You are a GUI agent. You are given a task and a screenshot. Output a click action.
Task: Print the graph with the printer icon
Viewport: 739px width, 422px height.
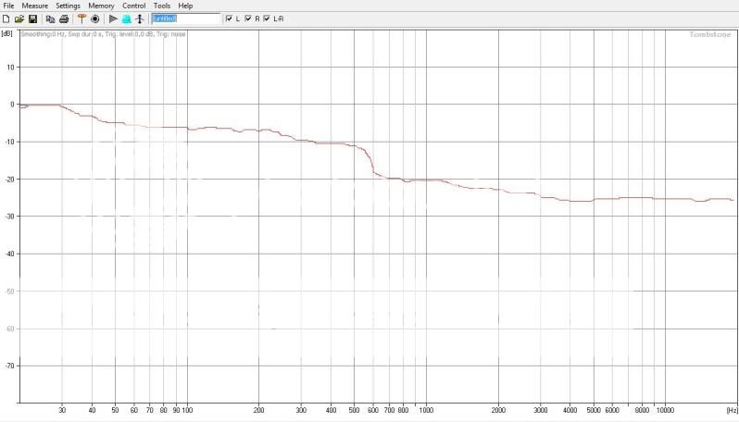(64, 19)
